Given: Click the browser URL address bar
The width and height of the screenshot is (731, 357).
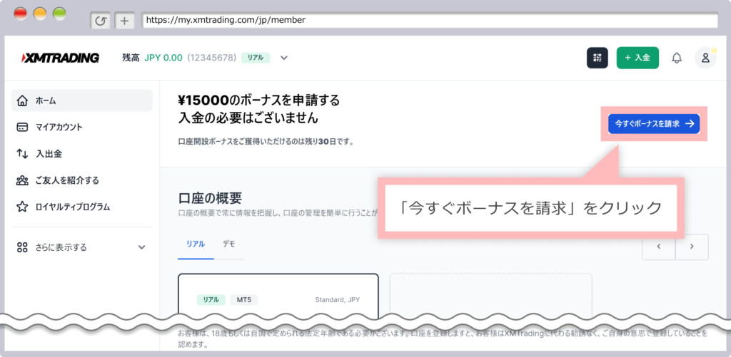Looking at the screenshot, I should [428, 20].
